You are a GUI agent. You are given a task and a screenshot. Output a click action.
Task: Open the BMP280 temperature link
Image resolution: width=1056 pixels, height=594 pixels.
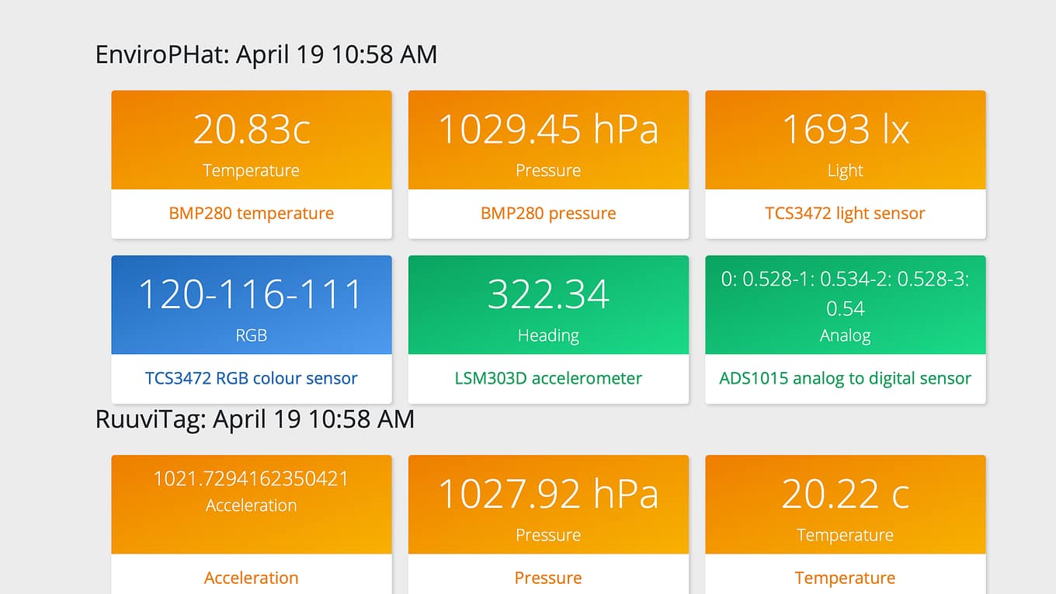252,214
